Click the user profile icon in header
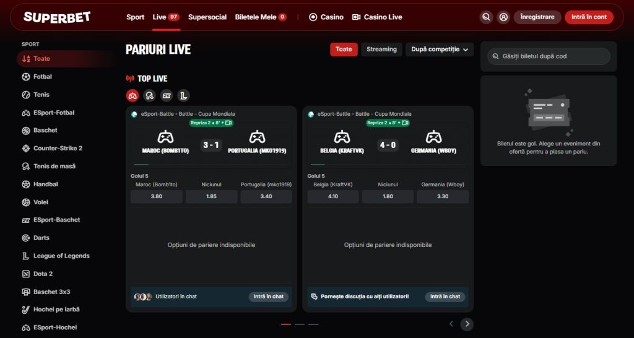Screen dimensions: 634x338 pyautogui.click(x=503, y=17)
